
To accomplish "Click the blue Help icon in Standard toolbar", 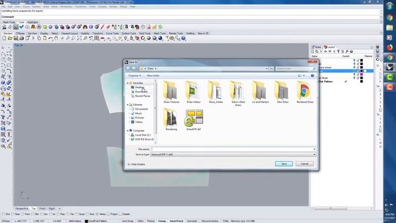I will (184, 38).
